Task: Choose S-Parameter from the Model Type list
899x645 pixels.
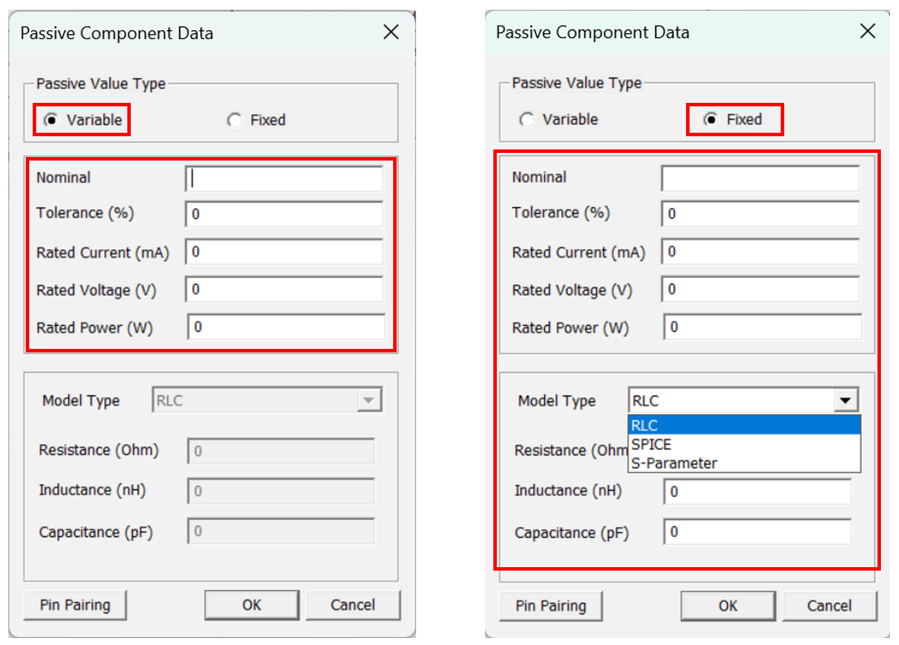Action: 743,463
